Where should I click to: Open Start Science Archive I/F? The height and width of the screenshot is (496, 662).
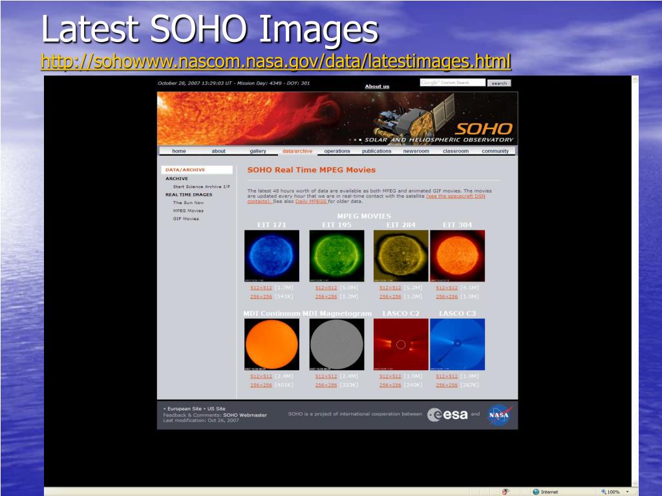pyautogui.click(x=202, y=187)
